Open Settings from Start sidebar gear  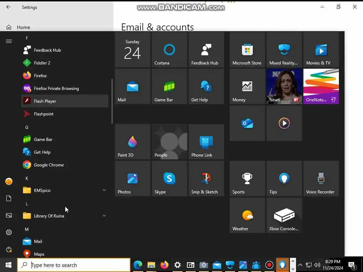[x=9, y=232]
